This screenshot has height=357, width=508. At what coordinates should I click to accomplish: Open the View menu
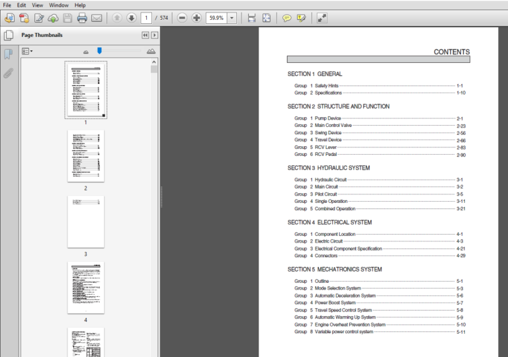tap(37, 5)
